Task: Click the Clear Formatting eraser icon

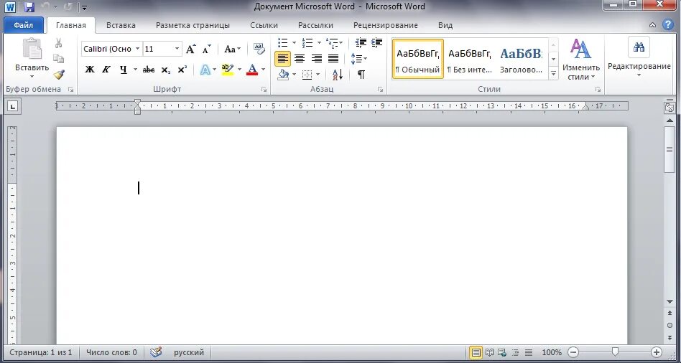Action: [259, 49]
